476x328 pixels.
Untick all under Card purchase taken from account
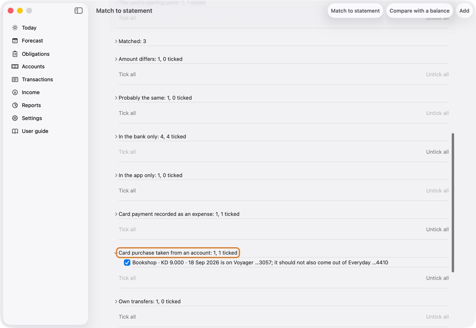tap(437, 278)
